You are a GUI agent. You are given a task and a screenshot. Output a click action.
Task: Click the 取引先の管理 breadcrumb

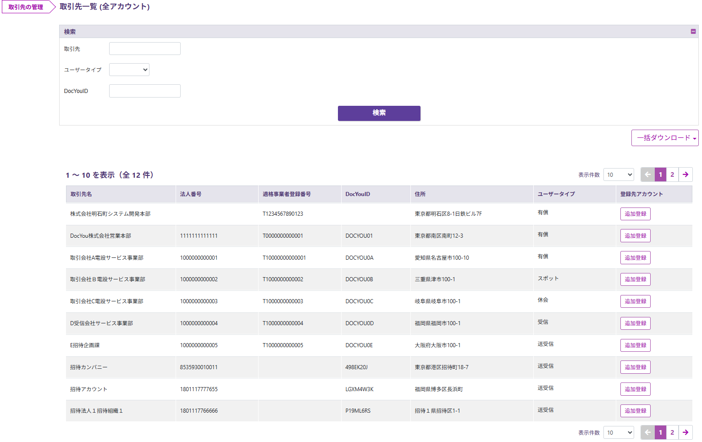pyautogui.click(x=26, y=7)
